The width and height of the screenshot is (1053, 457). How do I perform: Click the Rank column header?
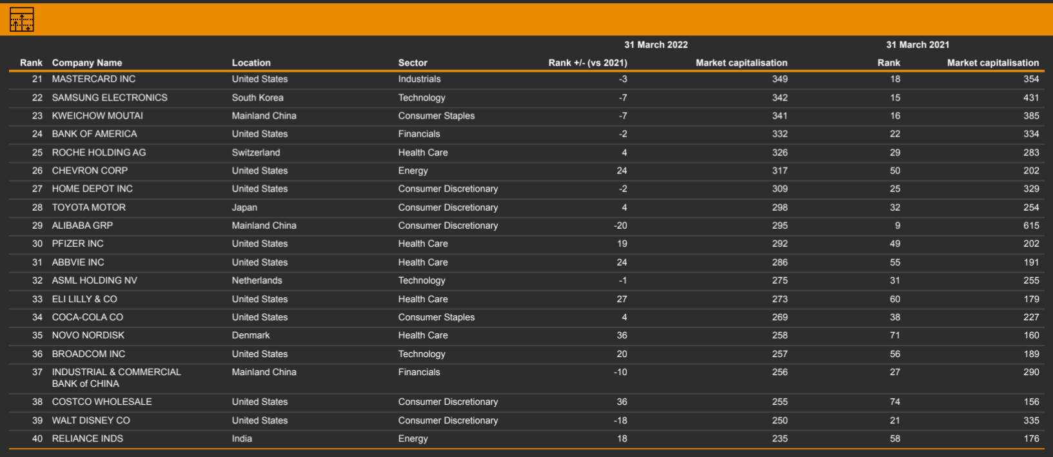tap(31, 63)
